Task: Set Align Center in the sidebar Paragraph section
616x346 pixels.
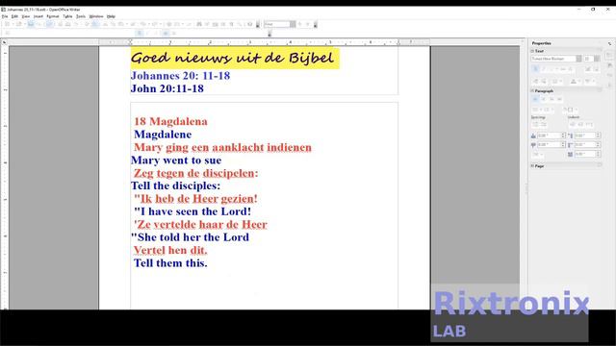Action: pos(544,99)
